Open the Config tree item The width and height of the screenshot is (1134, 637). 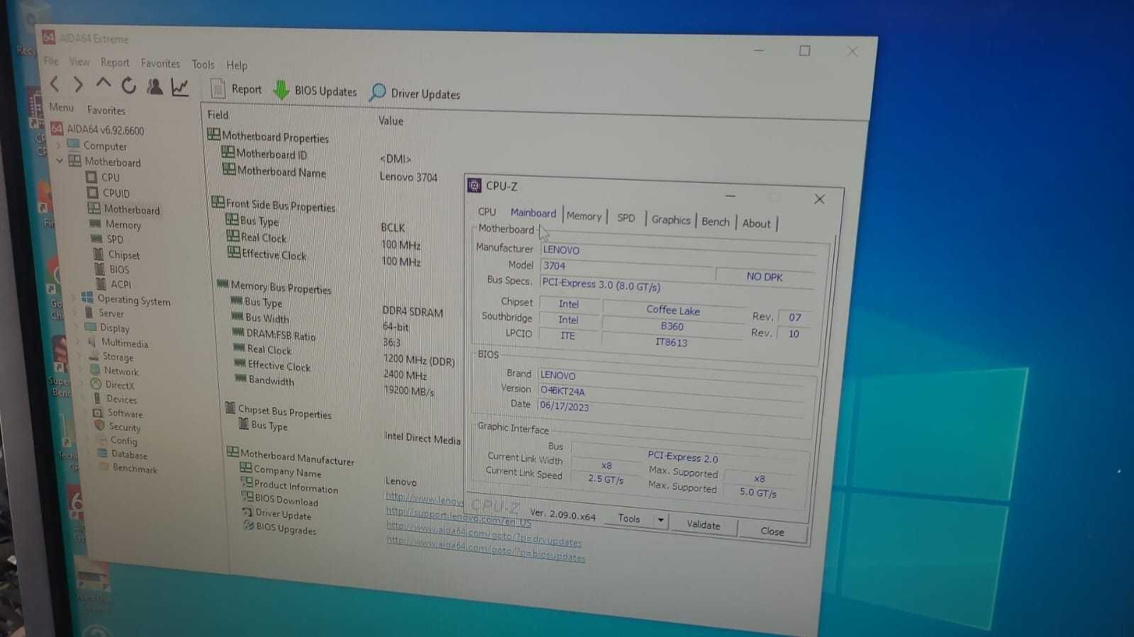click(117, 440)
